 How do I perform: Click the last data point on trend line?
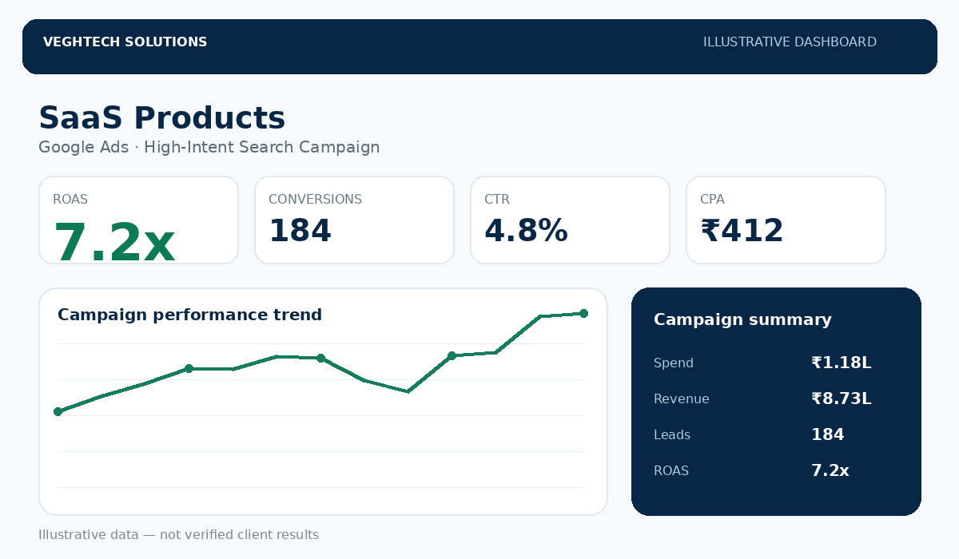coord(583,313)
